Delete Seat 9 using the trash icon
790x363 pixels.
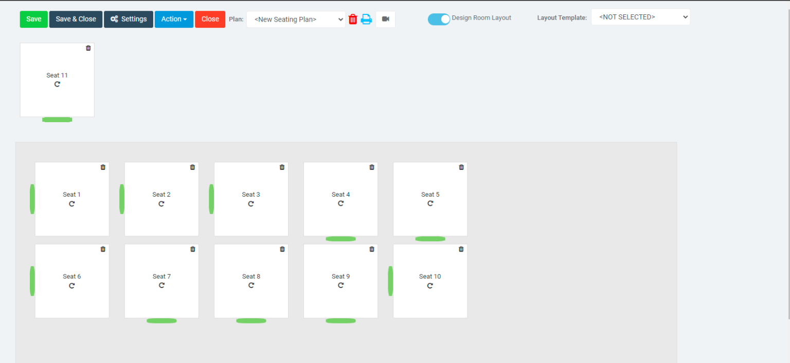371,249
